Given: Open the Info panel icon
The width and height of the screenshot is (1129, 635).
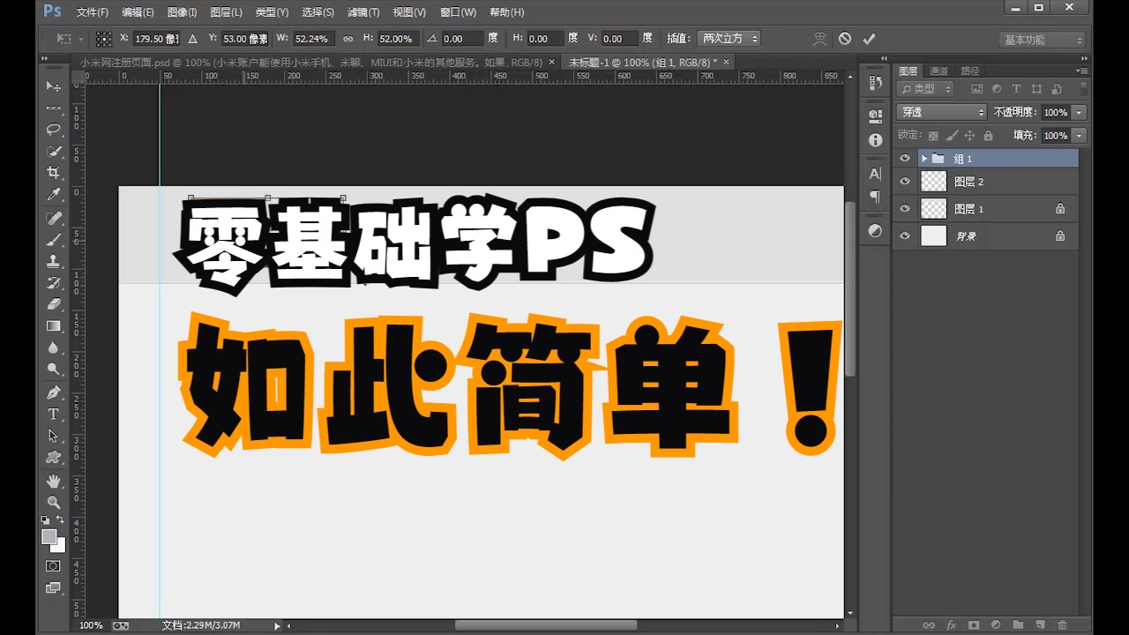Looking at the screenshot, I should [875, 139].
